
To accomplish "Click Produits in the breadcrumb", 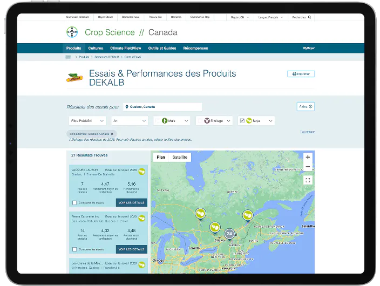I will click(x=84, y=57).
